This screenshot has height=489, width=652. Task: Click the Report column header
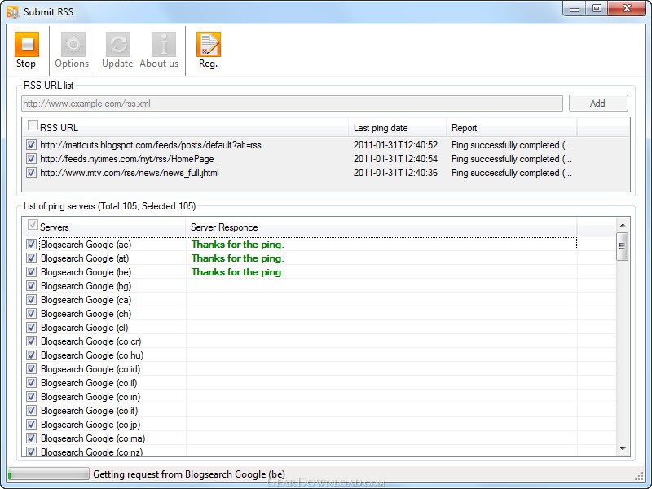[512, 128]
